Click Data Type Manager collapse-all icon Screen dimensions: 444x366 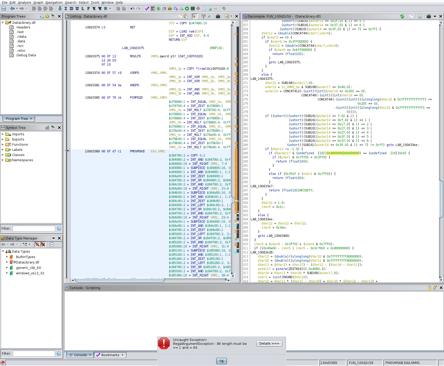pos(52,244)
